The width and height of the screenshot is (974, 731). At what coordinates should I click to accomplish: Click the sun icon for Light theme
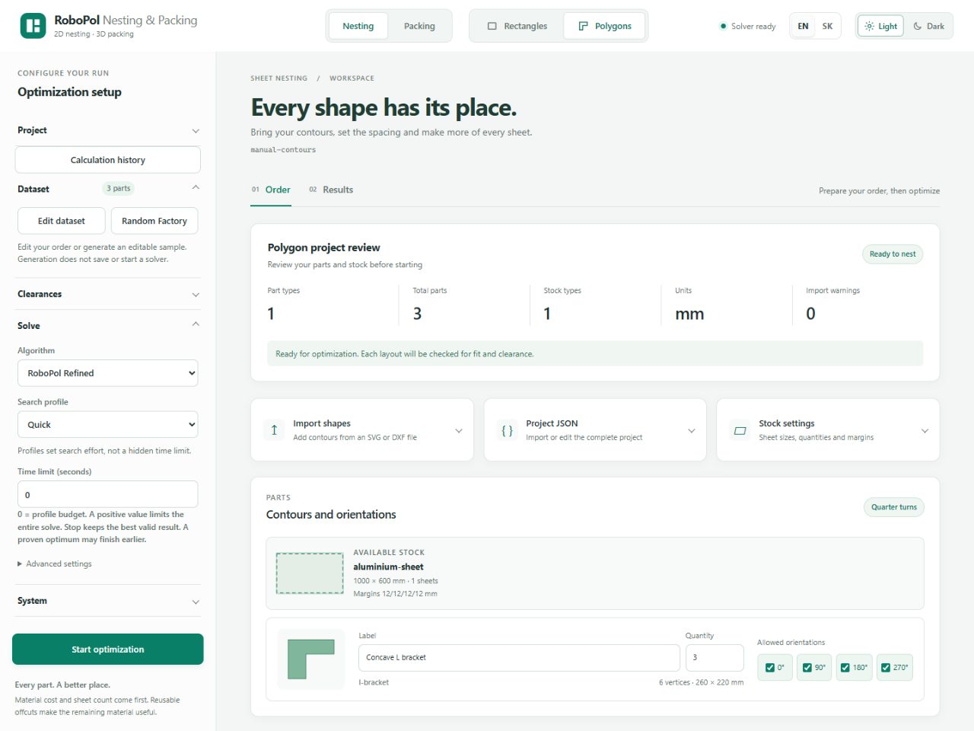(x=869, y=26)
